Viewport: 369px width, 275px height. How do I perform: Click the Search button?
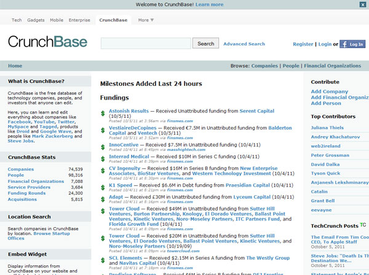[x=205, y=44]
